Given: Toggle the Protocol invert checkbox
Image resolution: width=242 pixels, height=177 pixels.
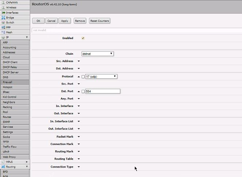Looking at the screenshot, I should pyautogui.click(x=83, y=77).
